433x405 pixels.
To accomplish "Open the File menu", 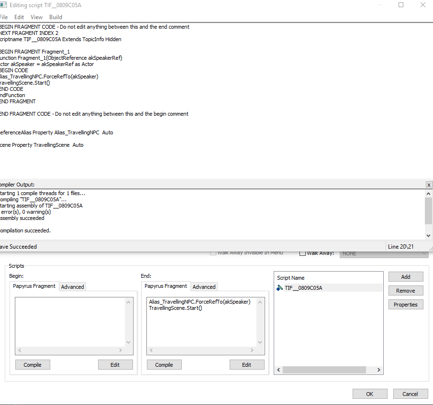I will (x=4, y=17).
